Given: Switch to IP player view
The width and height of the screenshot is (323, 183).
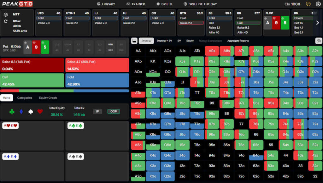Looking at the screenshot, I should (x=97, y=111).
